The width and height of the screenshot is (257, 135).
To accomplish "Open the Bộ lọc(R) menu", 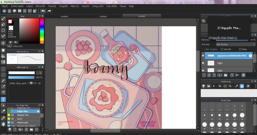I will (x=40, y=6).
